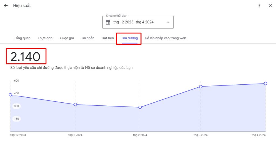Image resolution: width=276 pixels, height=148 pixels.
Task: Select the Tìm đường tab
Action: click(129, 38)
